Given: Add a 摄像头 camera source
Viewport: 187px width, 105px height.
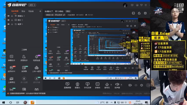Looking at the screenshot, I should [x=77, y=85].
